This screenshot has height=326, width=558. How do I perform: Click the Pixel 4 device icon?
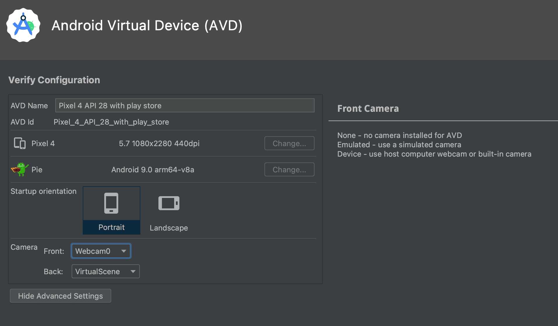[x=20, y=143]
